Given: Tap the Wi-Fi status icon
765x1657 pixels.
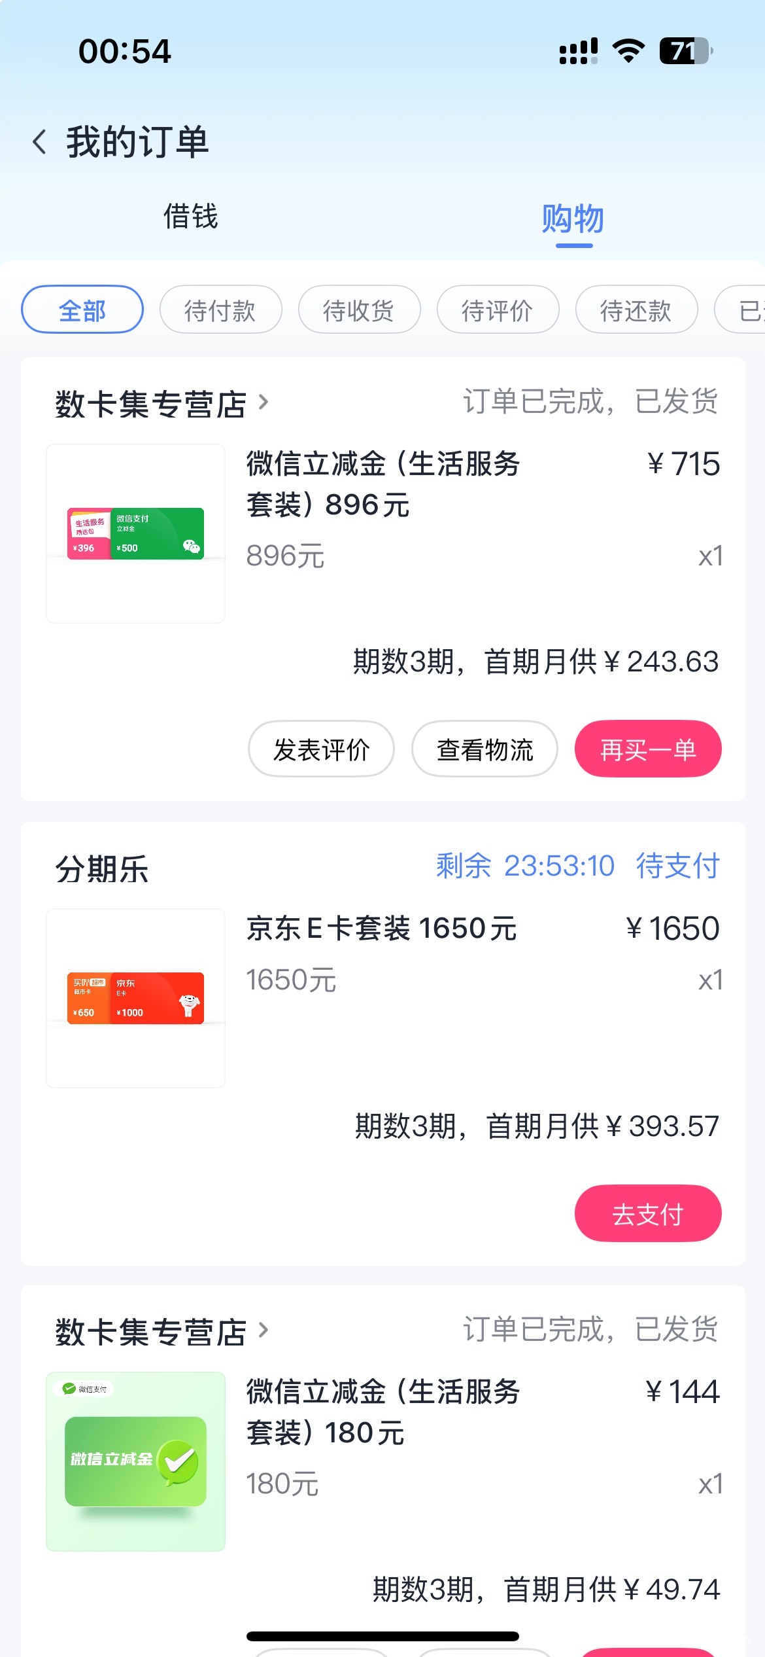Looking at the screenshot, I should (x=628, y=50).
